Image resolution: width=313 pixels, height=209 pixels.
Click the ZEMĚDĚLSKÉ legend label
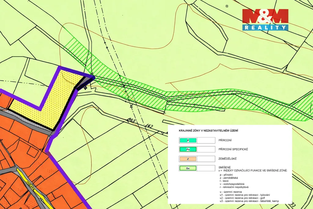(x=228, y=159)
